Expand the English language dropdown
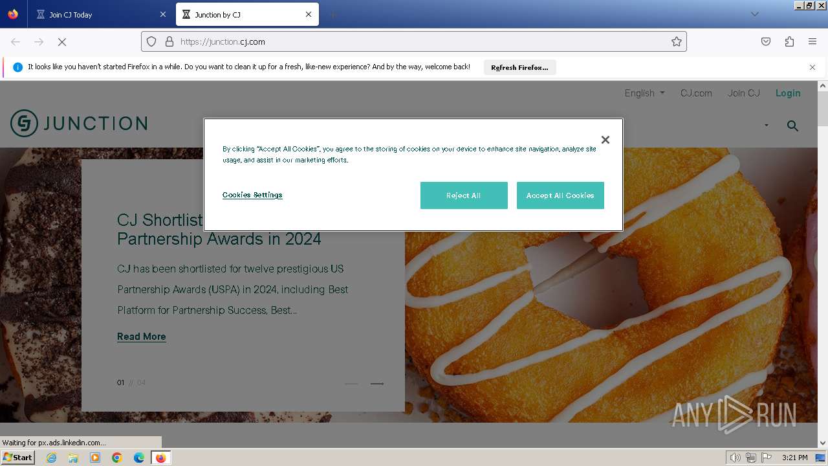This screenshot has width=828, height=466. tap(644, 93)
